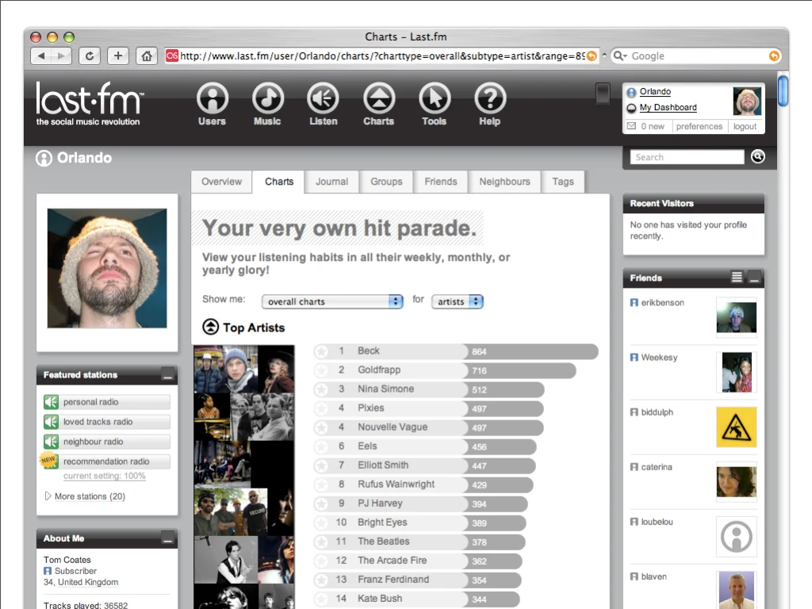Collapse the About Me panel

167,538
